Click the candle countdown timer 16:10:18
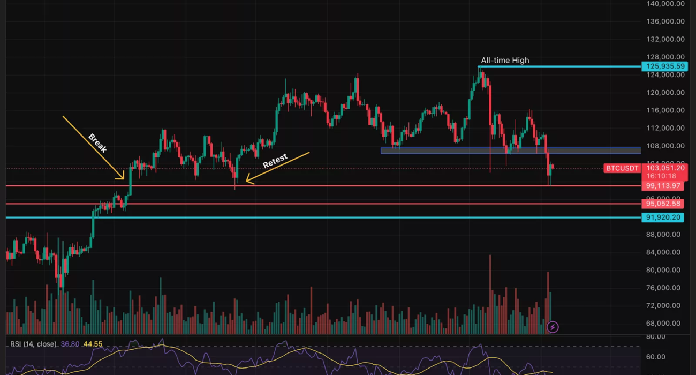Screen dimensions: 696x375 tap(662, 176)
